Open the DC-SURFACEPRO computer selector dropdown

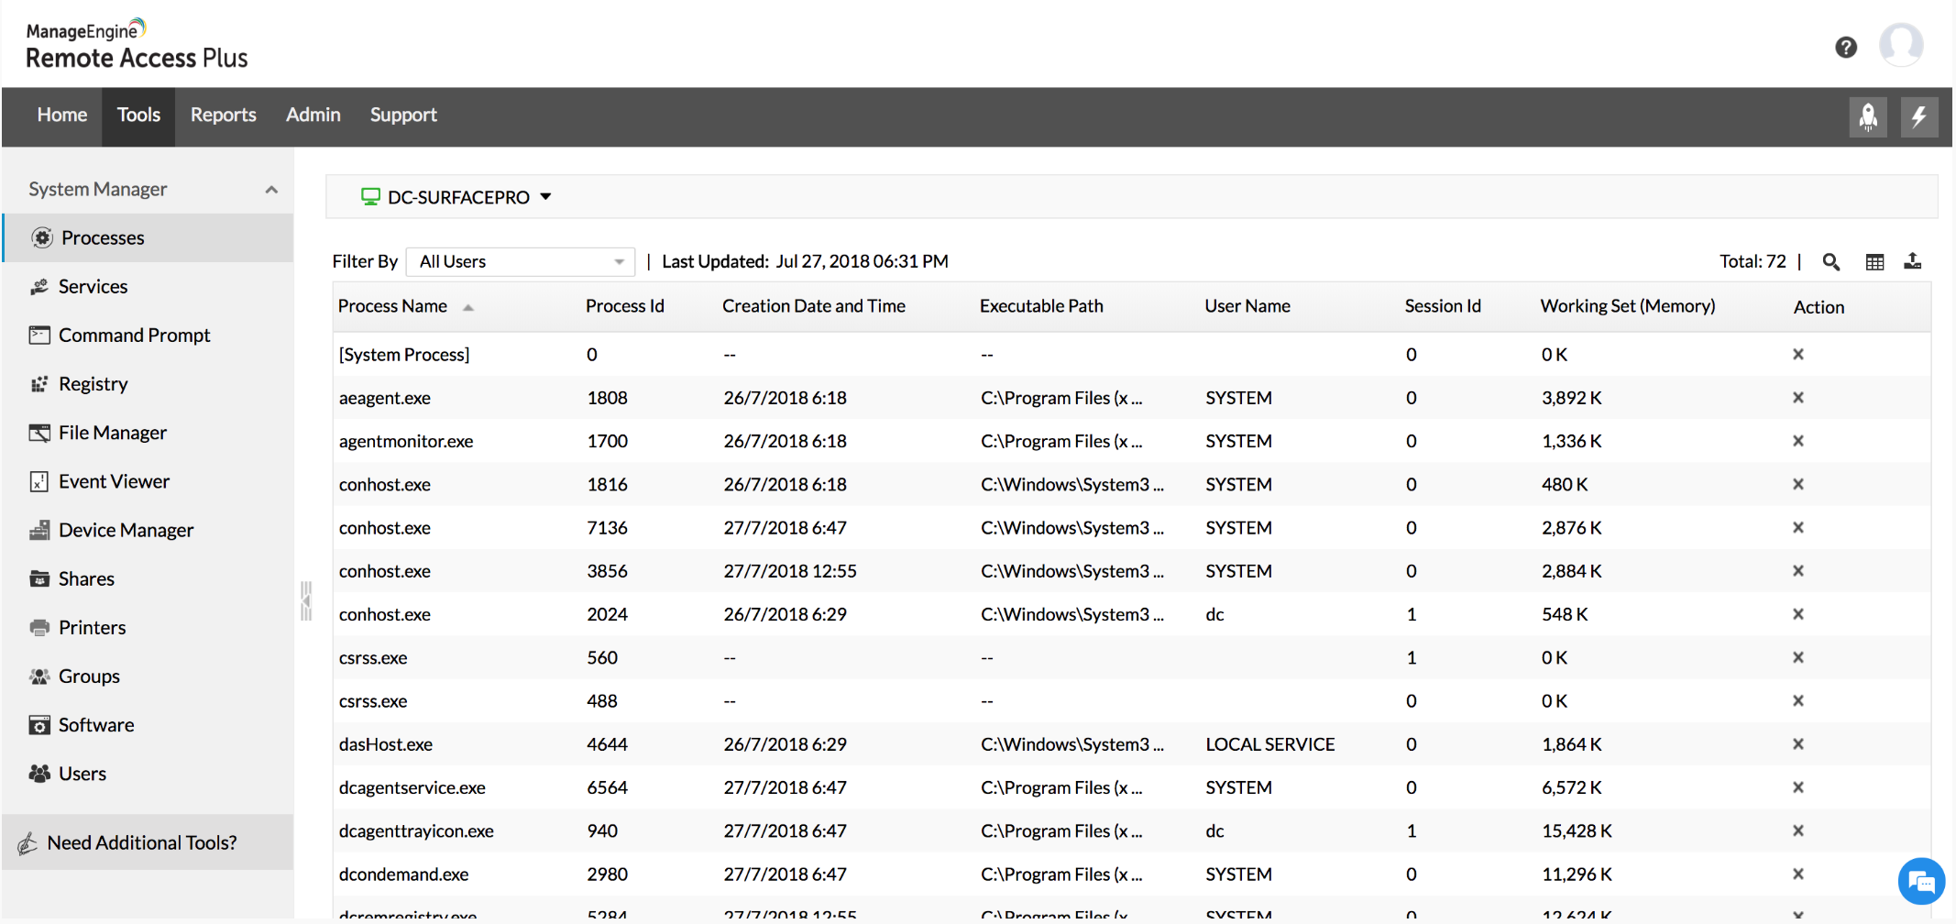pos(456,196)
